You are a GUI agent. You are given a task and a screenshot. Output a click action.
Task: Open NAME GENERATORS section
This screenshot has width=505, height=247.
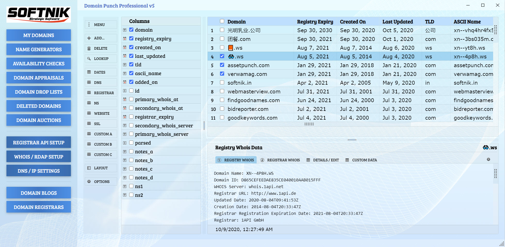point(39,49)
